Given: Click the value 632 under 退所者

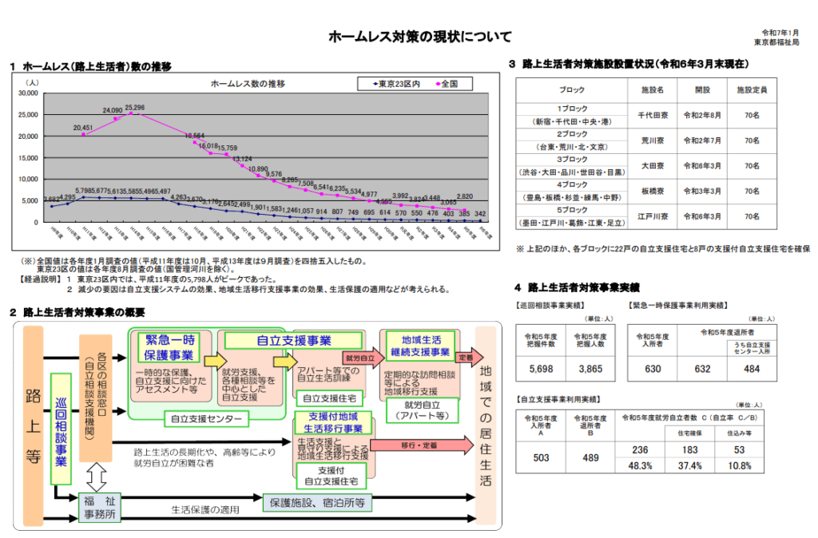Looking at the screenshot, I should 702,369.
